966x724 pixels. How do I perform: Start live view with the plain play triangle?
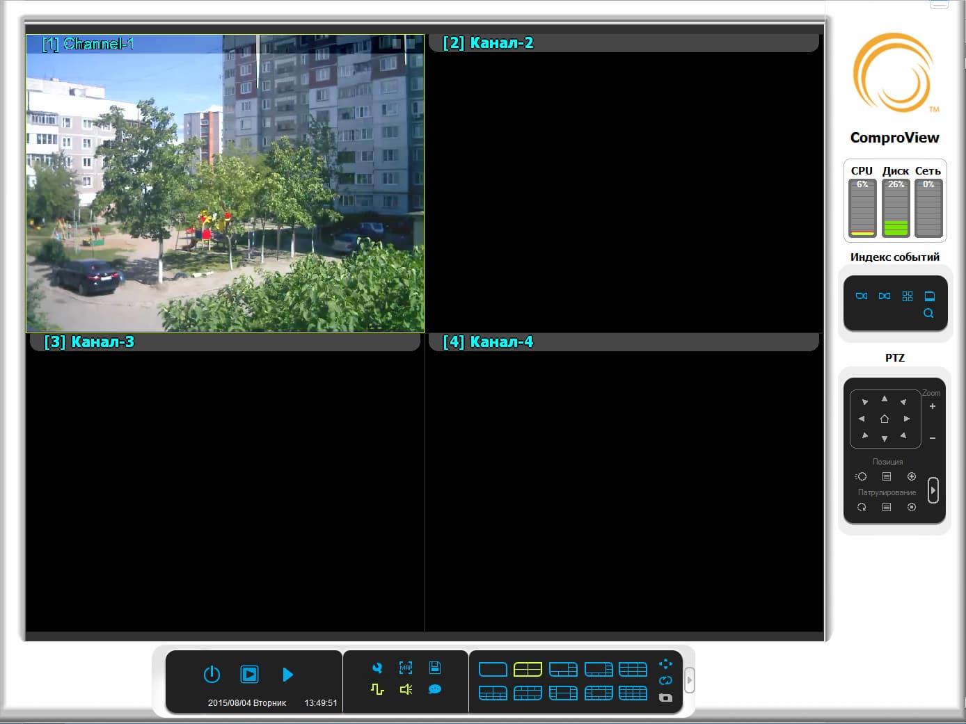coord(287,675)
